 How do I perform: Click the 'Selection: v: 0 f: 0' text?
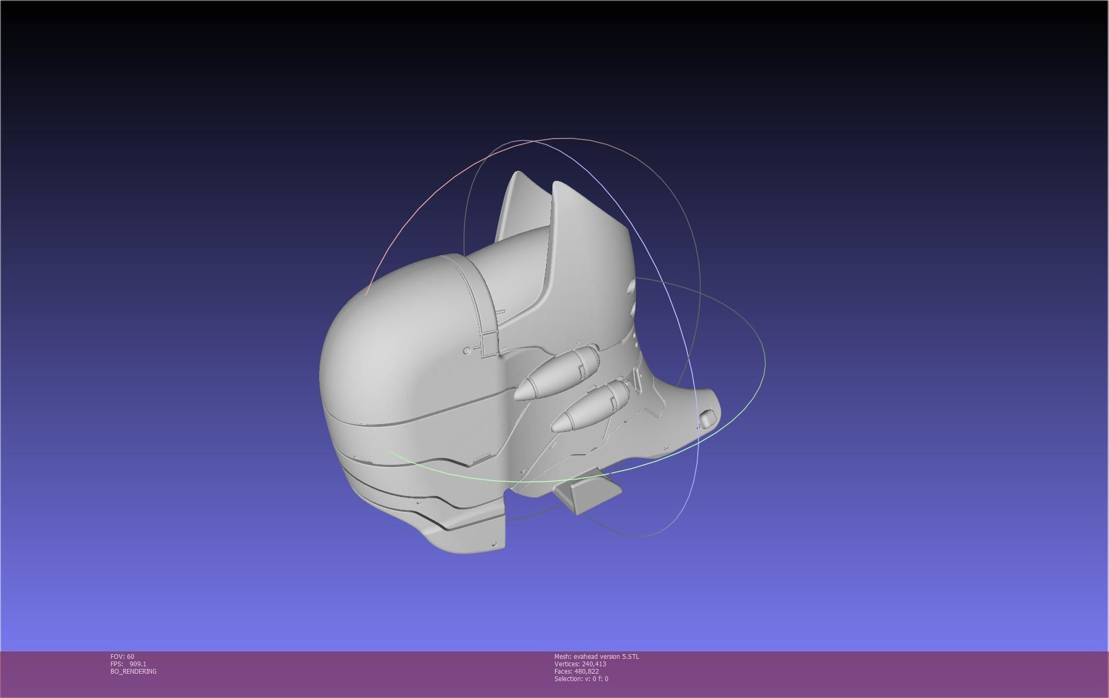pos(581,679)
